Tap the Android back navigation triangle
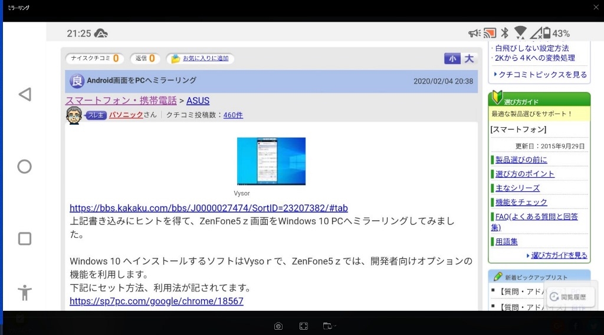This screenshot has width=604, height=335. click(x=25, y=94)
